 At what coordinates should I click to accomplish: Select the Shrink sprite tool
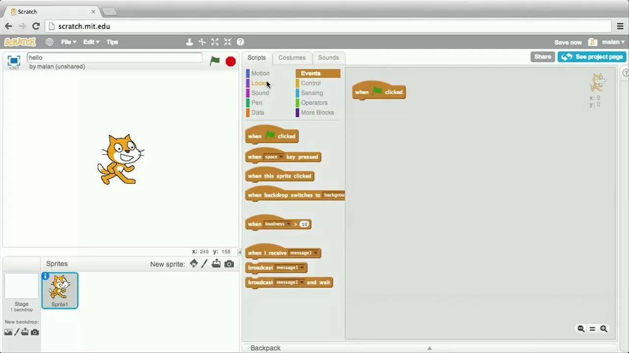[x=228, y=42]
